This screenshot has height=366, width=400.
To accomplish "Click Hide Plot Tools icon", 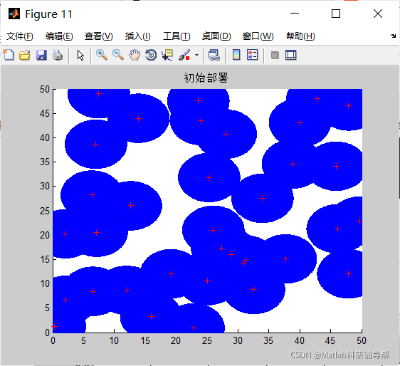I will click(x=275, y=55).
